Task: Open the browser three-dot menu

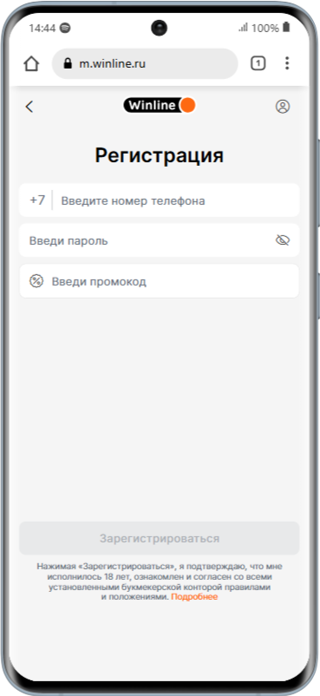Action: pyautogui.click(x=287, y=63)
